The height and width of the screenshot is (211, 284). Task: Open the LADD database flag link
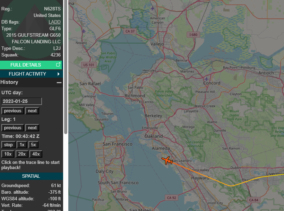(x=54, y=22)
